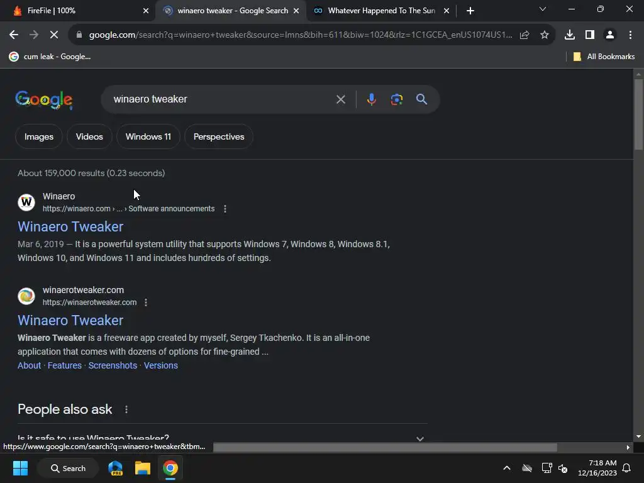
Task: Open a new tab
Action: (470, 11)
